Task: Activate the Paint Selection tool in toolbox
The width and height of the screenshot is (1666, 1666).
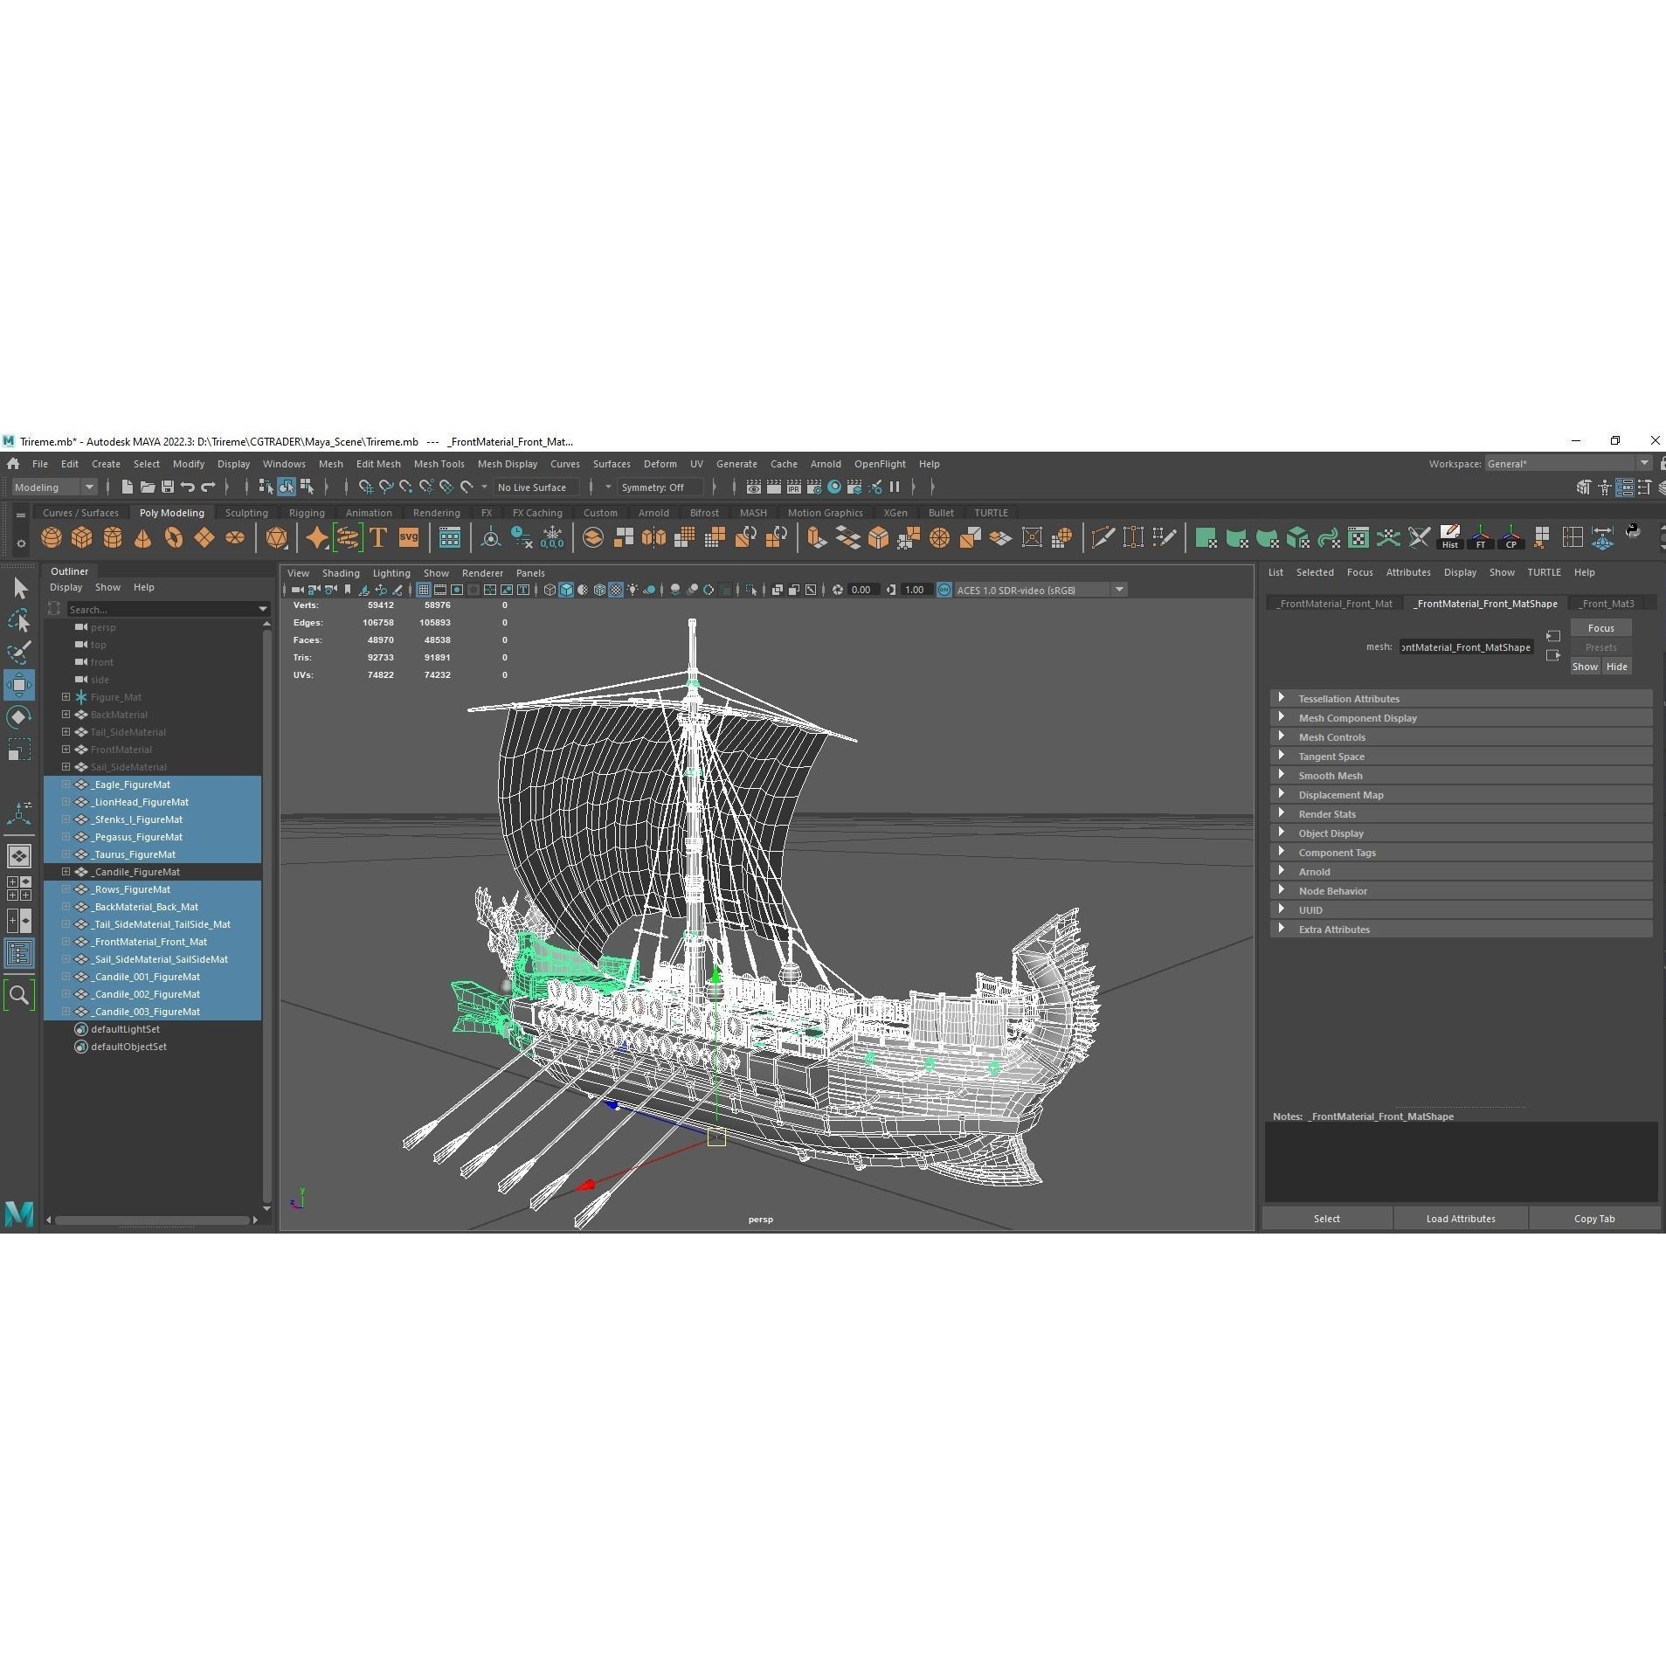Action: tap(19, 652)
